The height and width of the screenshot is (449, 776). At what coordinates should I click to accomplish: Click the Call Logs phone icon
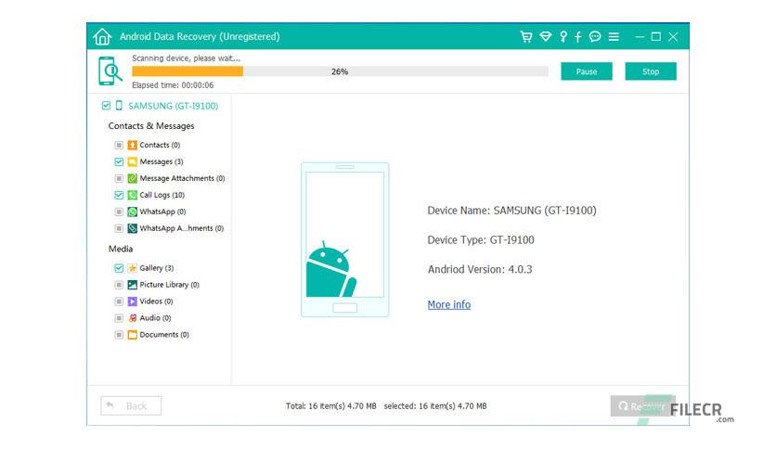(x=132, y=195)
